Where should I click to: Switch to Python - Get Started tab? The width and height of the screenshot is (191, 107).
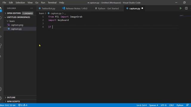pyautogui.click(x=108, y=8)
